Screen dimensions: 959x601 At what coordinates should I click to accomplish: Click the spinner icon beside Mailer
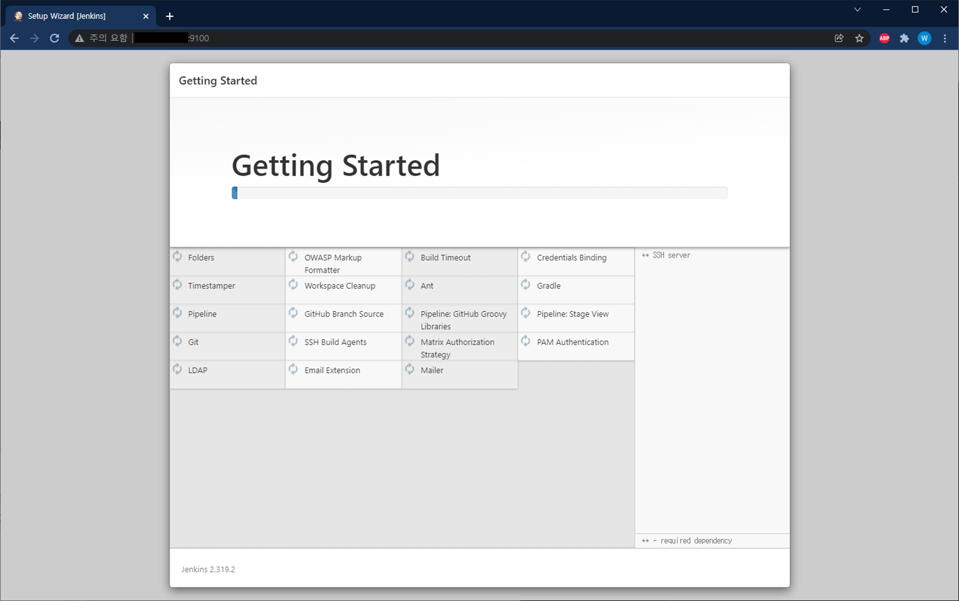click(410, 369)
